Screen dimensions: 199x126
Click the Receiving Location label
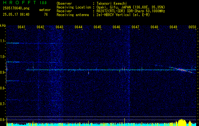pyautogui.click(x=74, y=7)
